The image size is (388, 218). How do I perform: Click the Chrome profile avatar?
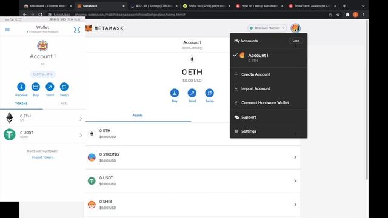[x=356, y=15]
